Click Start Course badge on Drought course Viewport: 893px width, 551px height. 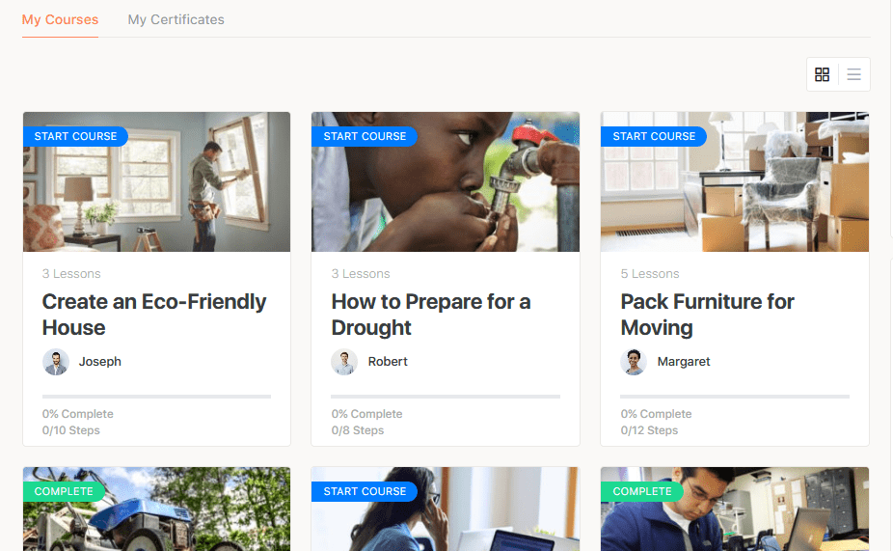pyautogui.click(x=365, y=136)
